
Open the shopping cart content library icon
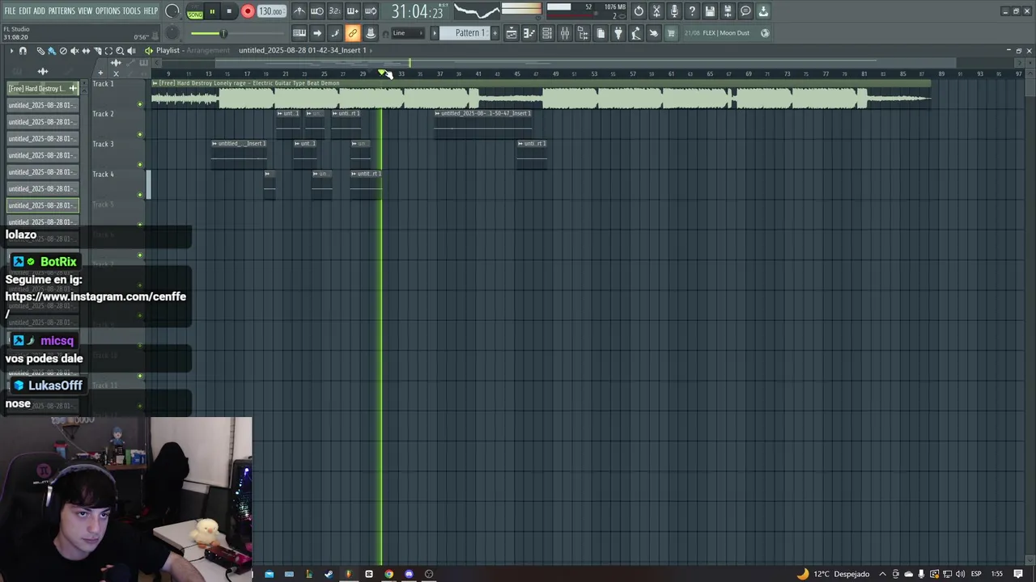point(671,33)
